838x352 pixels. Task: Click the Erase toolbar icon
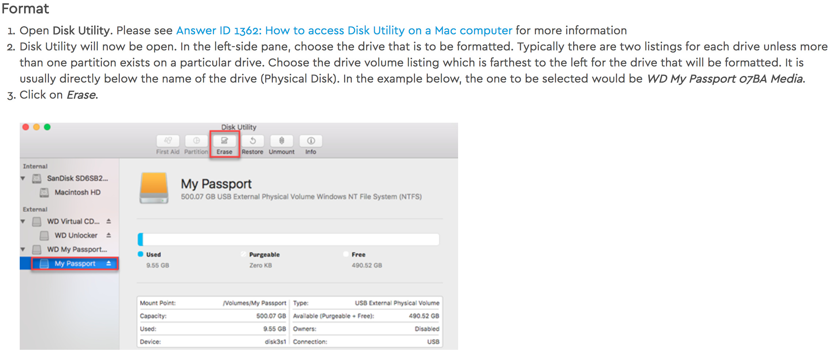pos(224,141)
